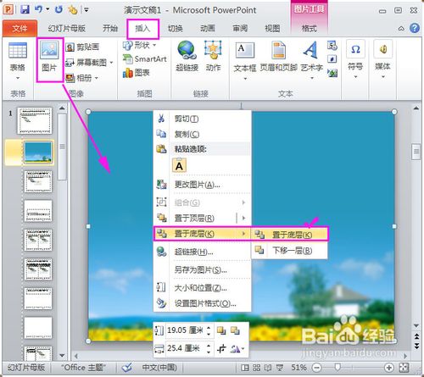Insert 页眉和页脚 header and footer
The image size is (424, 377).
pyautogui.click(x=278, y=56)
